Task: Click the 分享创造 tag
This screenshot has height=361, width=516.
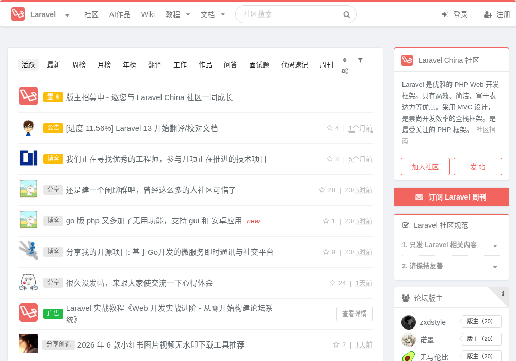Action: tap(59, 344)
